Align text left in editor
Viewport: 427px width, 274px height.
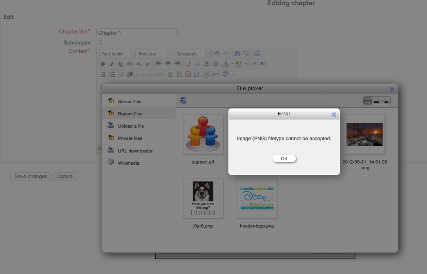click(159, 64)
